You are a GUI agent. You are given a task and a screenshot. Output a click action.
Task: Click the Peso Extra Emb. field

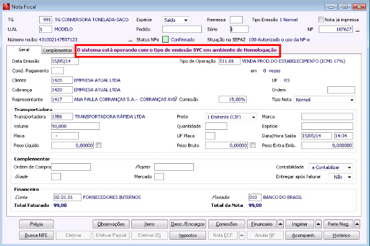tap(327, 145)
